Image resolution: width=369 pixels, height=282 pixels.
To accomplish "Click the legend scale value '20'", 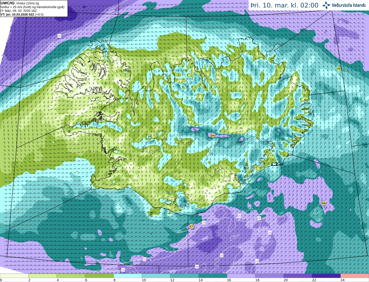I will click(285, 280).
